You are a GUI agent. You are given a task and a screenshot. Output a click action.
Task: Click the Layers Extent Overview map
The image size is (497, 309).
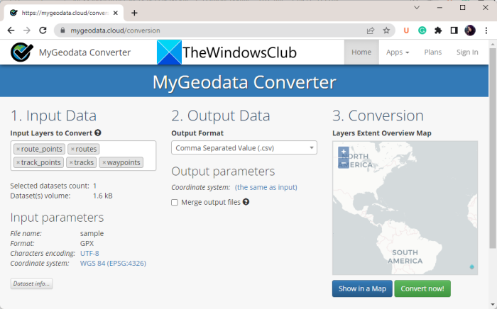pos(405,208)
